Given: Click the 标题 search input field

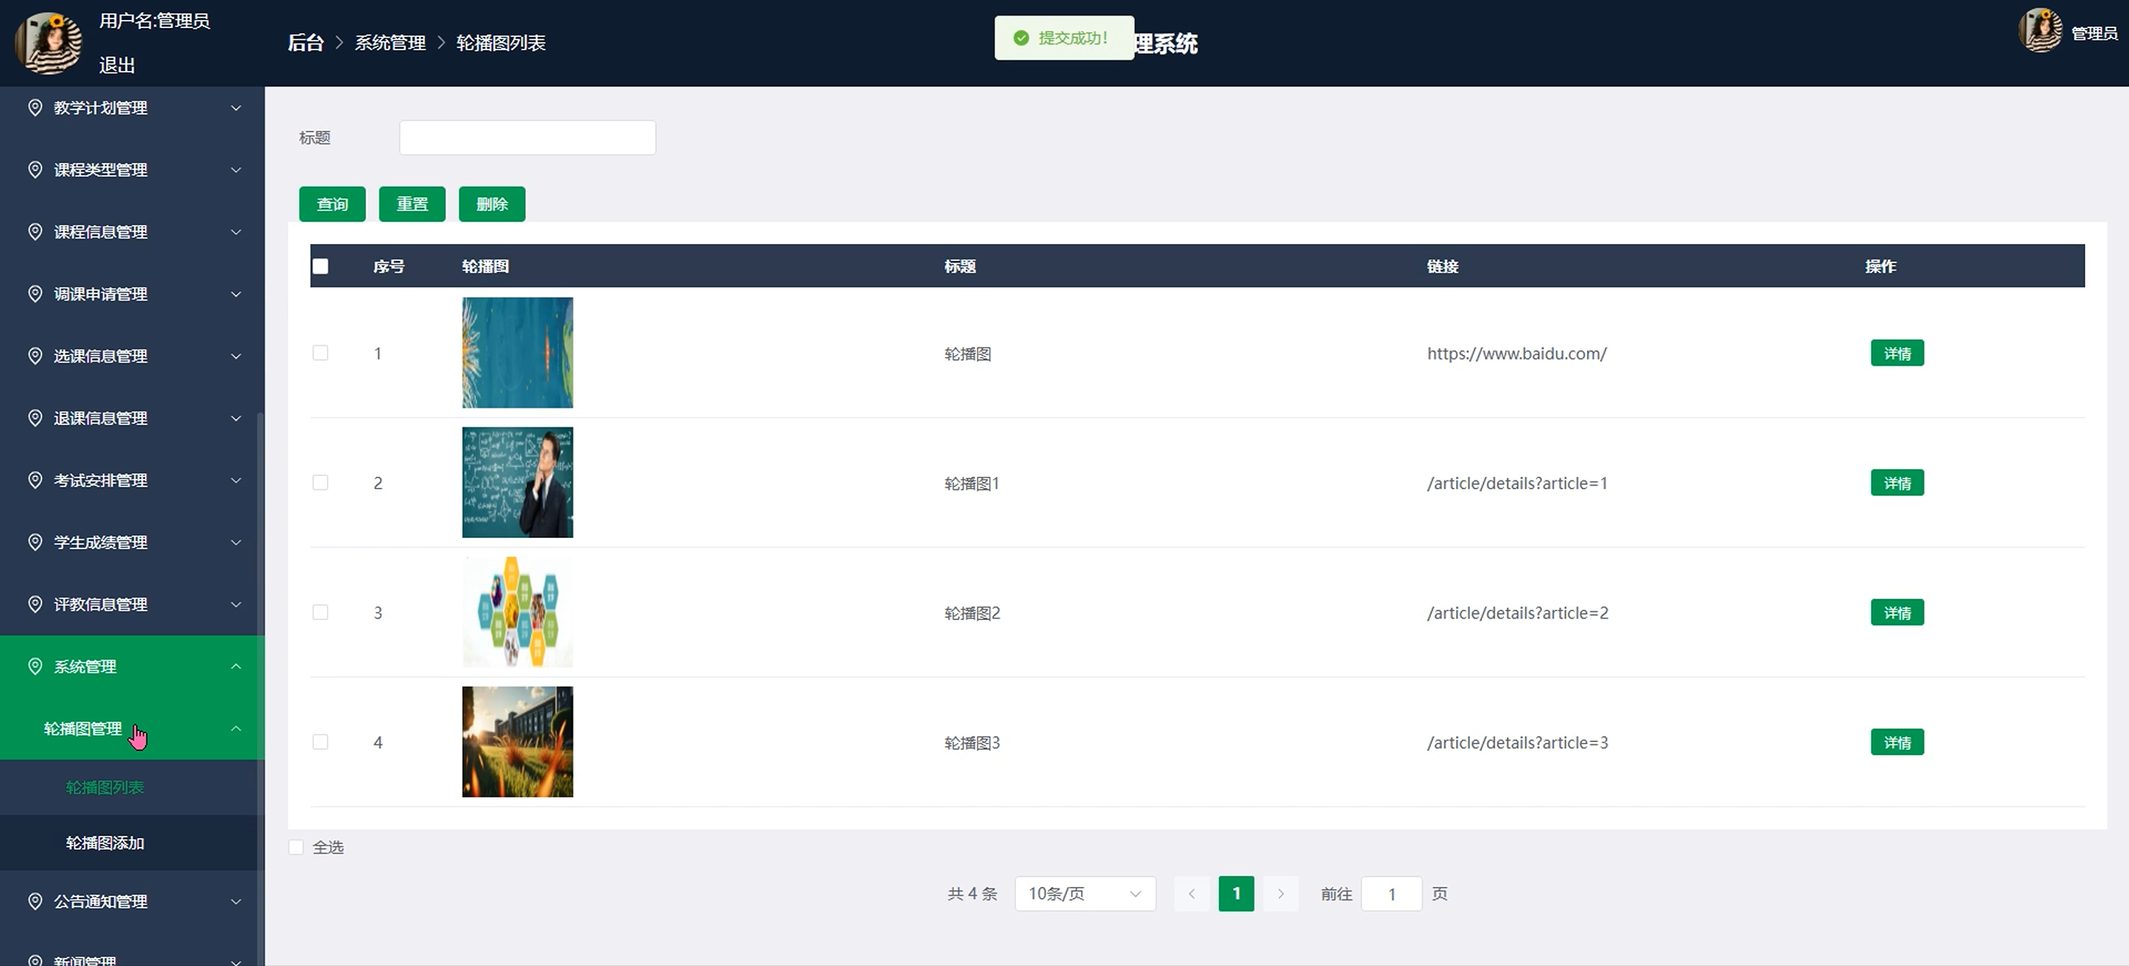Looking at the screenshot, I should pos(527,137).
